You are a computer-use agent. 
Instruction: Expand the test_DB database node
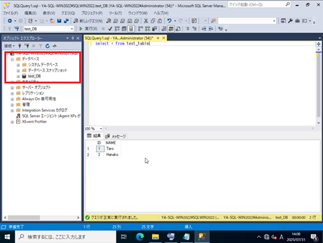(x=19, y=76)
